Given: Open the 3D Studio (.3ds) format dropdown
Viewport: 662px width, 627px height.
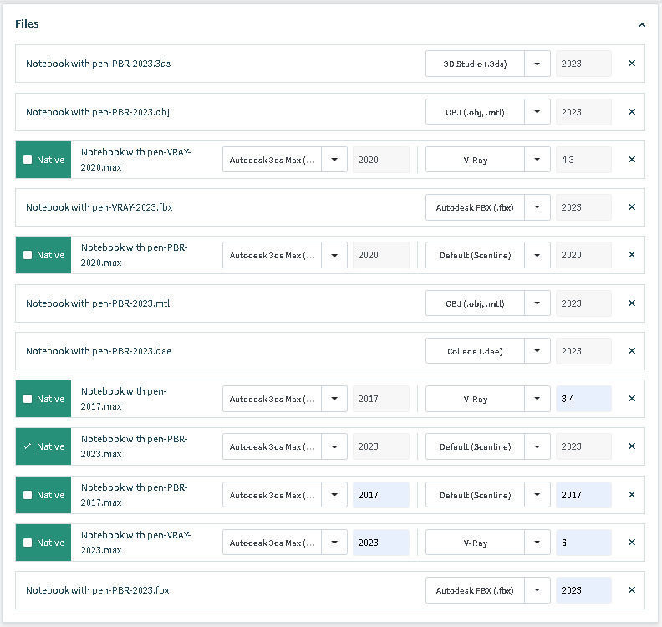Looking at the screenshot, I should pyautogui.click(x=537, y=64).
